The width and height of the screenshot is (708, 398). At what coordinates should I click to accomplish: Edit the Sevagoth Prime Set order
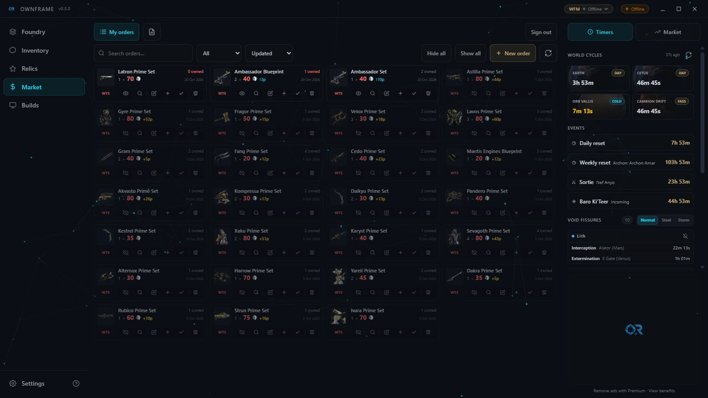click(x=502, y=252)
